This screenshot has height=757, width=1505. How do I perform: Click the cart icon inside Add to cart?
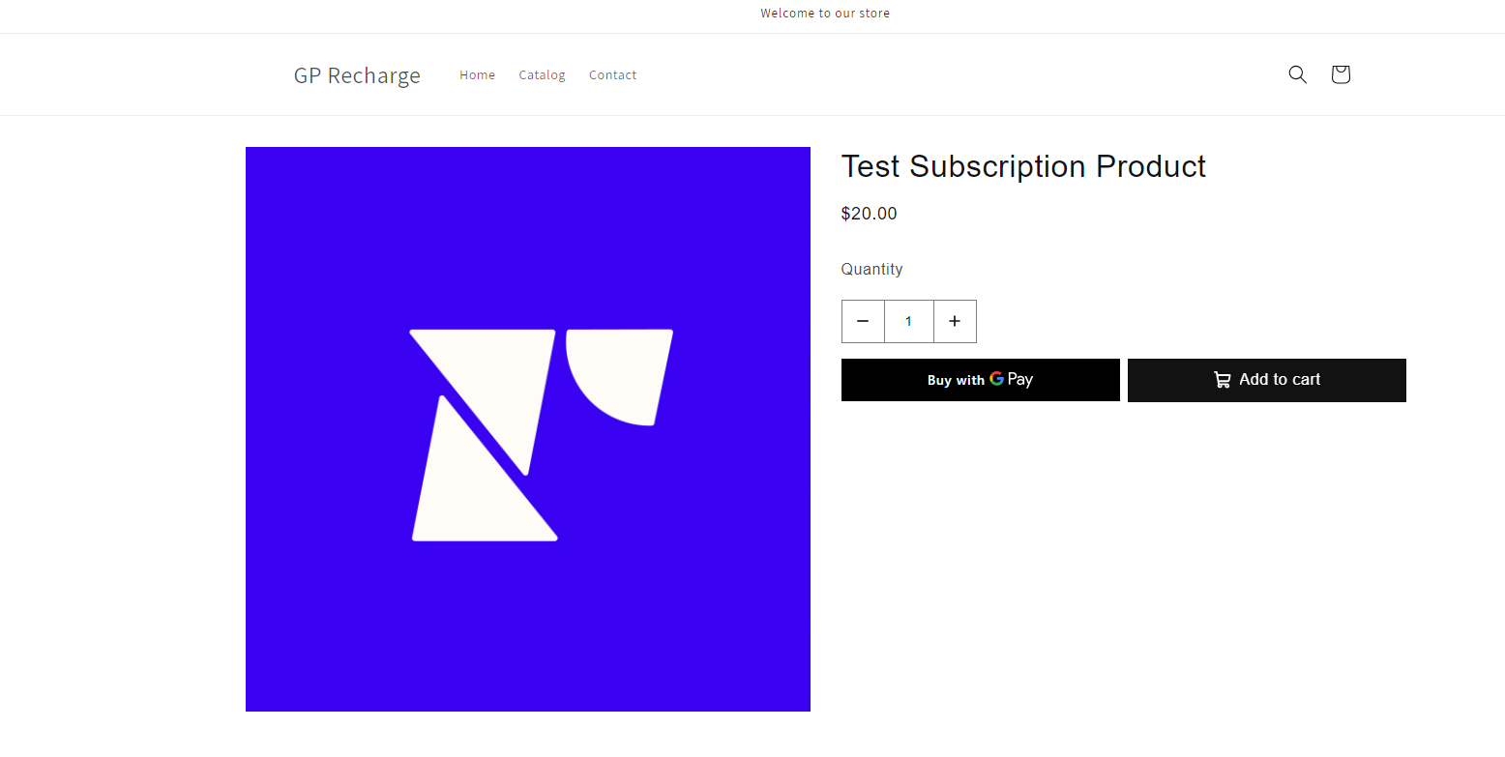tap(1222, 379)
